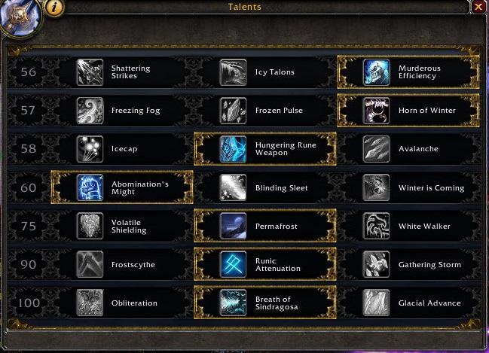Switch to the Blinding Sleet talent
Image resolution: width=489 pixels, height=353 pixels.
[x=265, y=187]
